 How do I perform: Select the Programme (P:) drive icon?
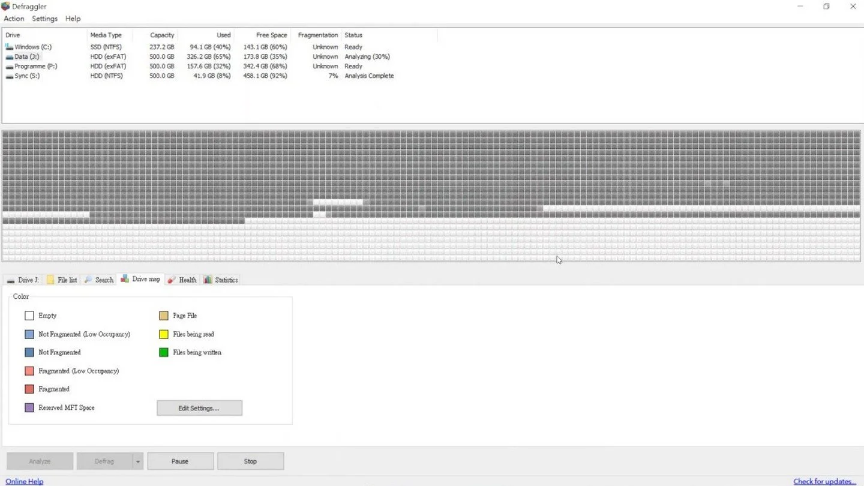point(9,66)
